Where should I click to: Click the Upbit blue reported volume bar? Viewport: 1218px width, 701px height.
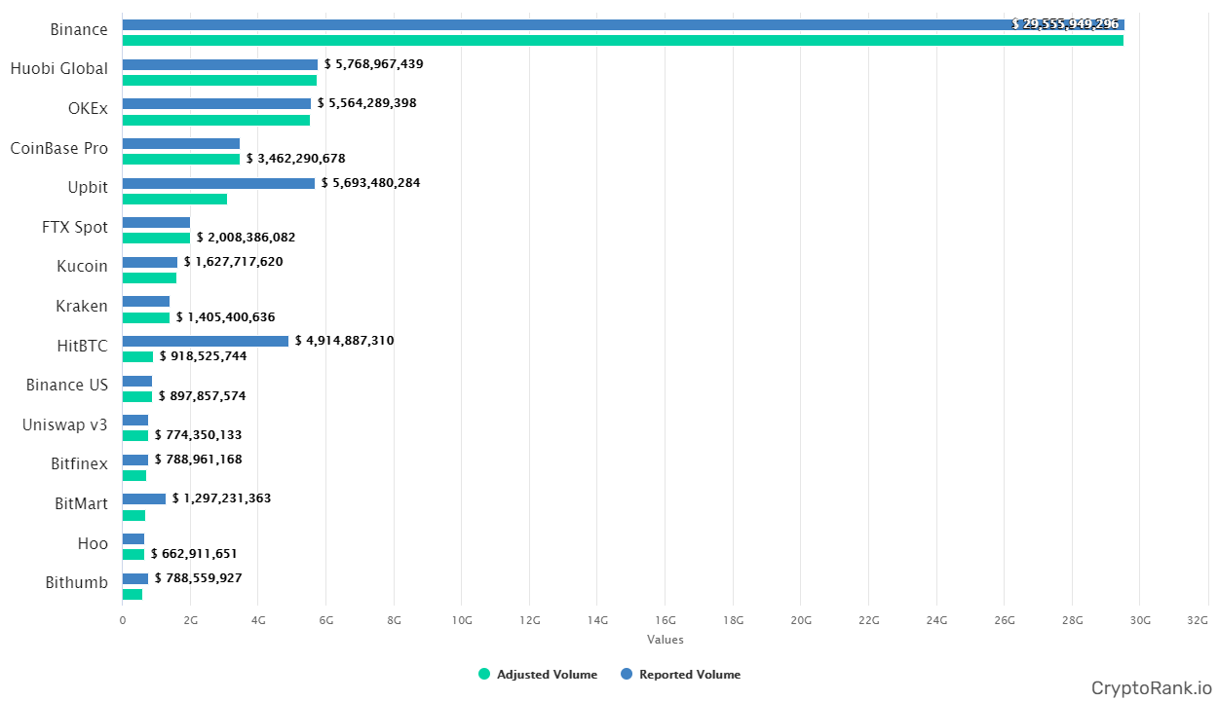click(218, 183)
